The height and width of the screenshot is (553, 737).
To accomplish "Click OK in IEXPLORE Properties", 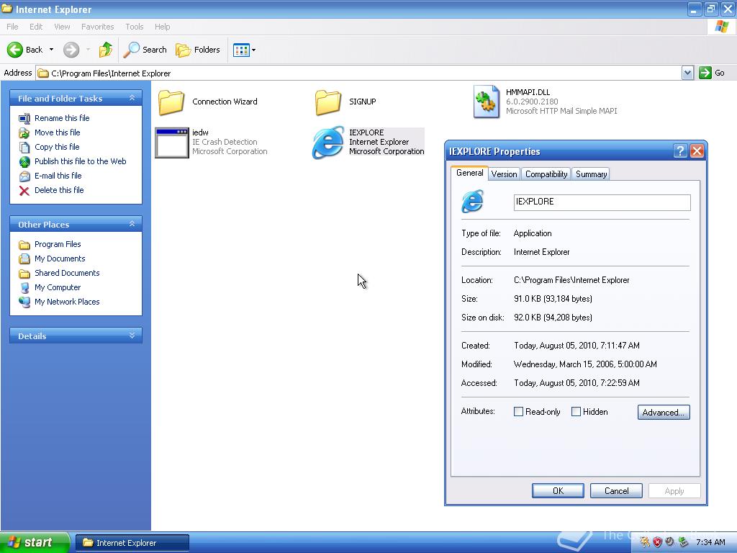I will pos(558,491).
